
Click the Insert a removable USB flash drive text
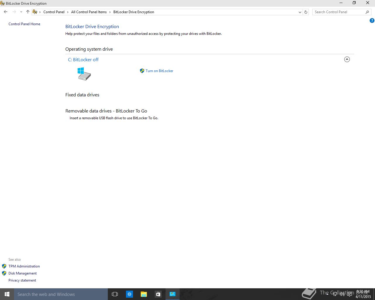[114, 118]
